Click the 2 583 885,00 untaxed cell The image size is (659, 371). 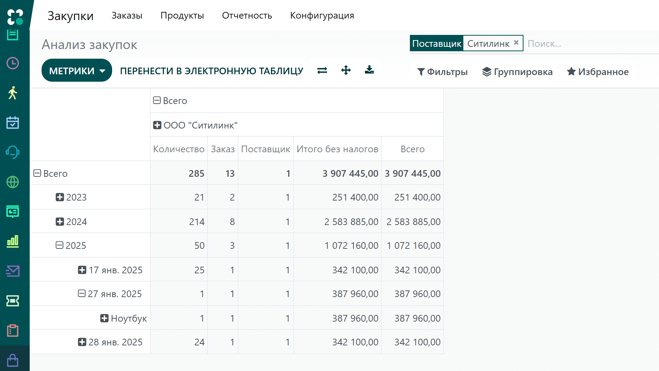pos(337,222)
